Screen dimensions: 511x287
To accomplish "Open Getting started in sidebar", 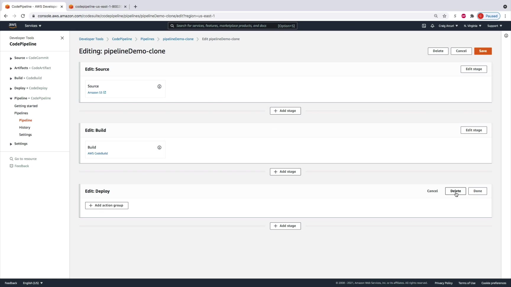I will click(26, 106).
